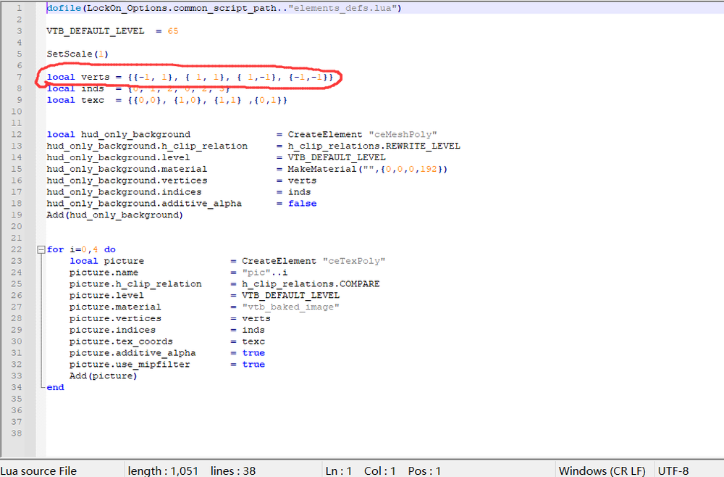
Task: Click "vtb_baked_image" string on line 27
Action: tap(290, 307)
